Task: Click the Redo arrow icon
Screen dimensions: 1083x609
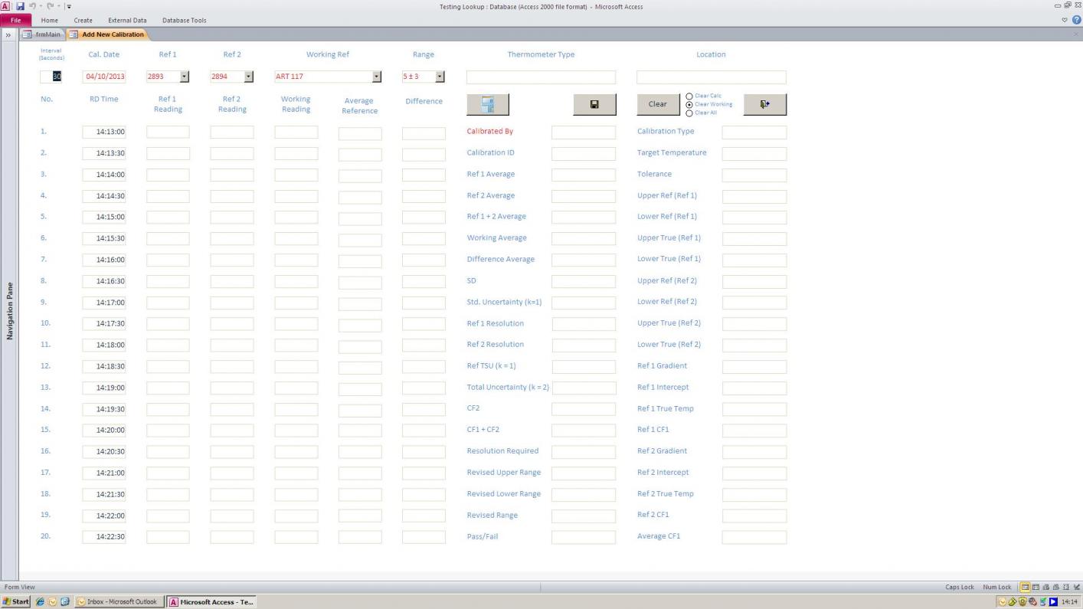Action: pos(51,6)
